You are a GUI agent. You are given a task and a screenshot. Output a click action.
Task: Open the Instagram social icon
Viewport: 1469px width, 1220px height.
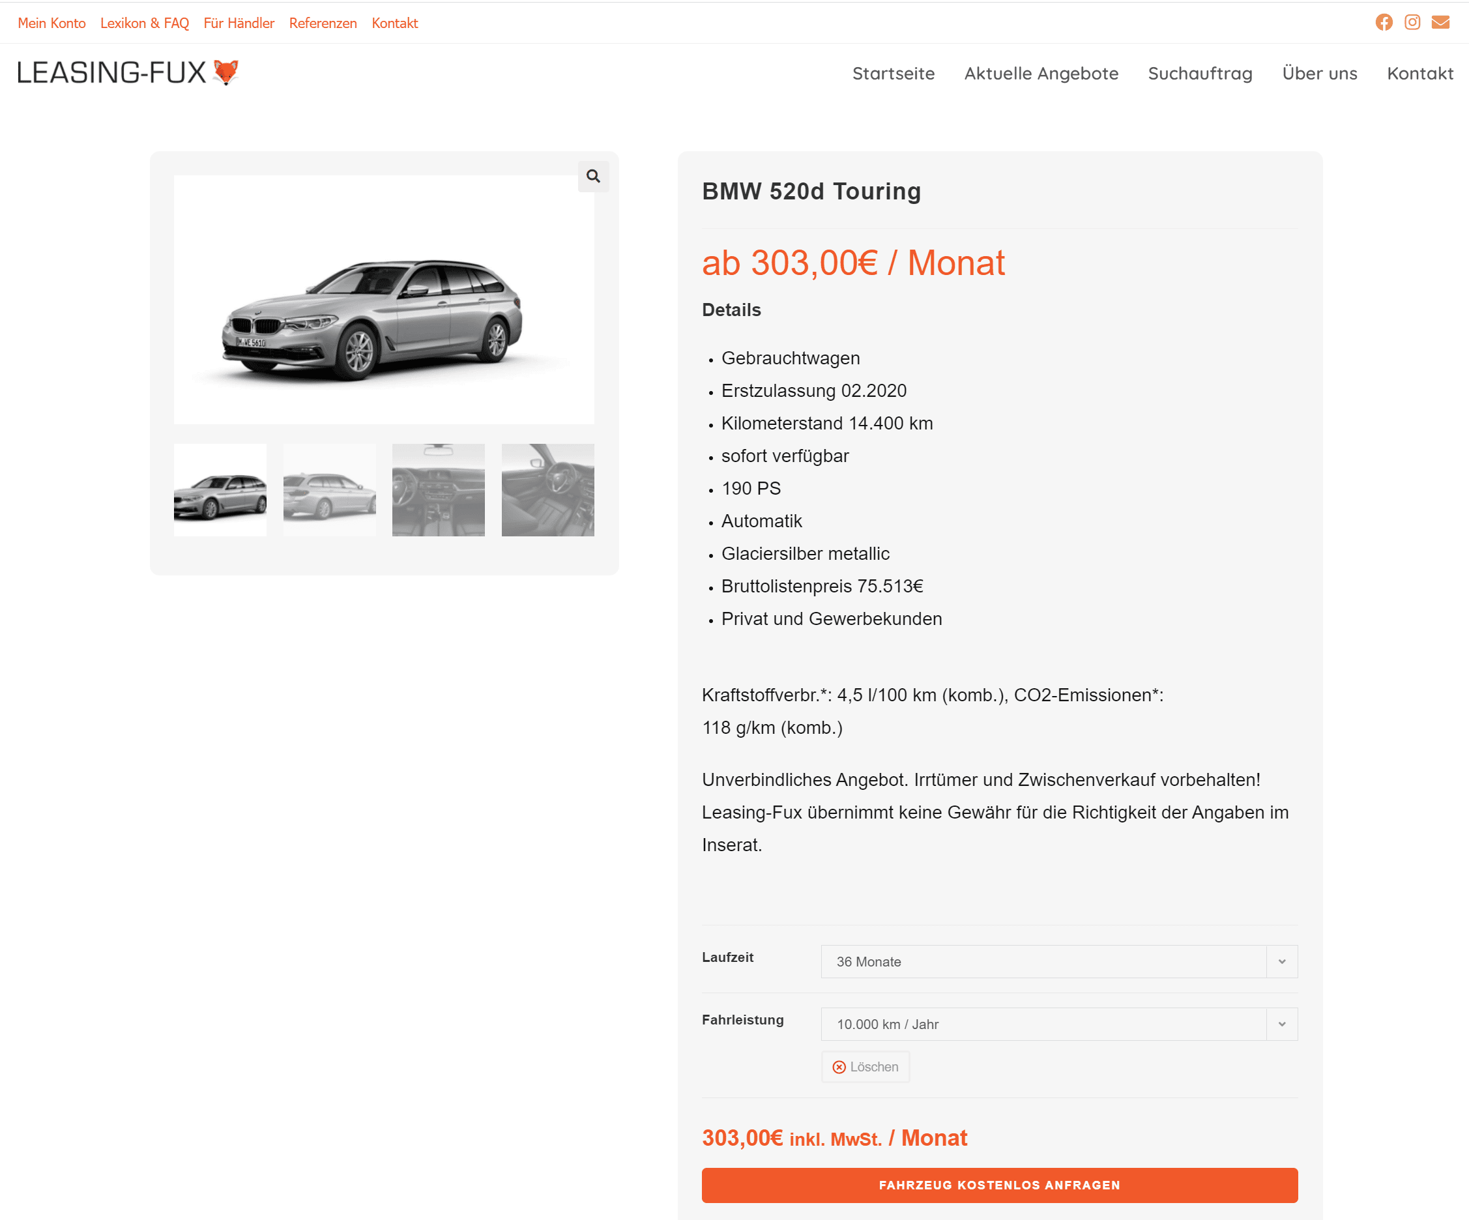1412,22
